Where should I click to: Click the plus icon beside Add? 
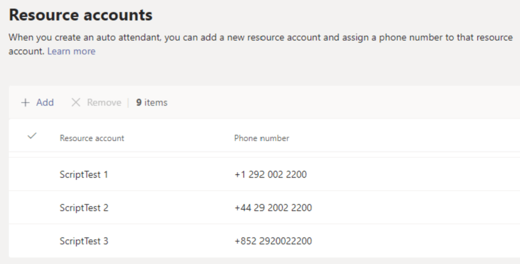pos(25,102)
